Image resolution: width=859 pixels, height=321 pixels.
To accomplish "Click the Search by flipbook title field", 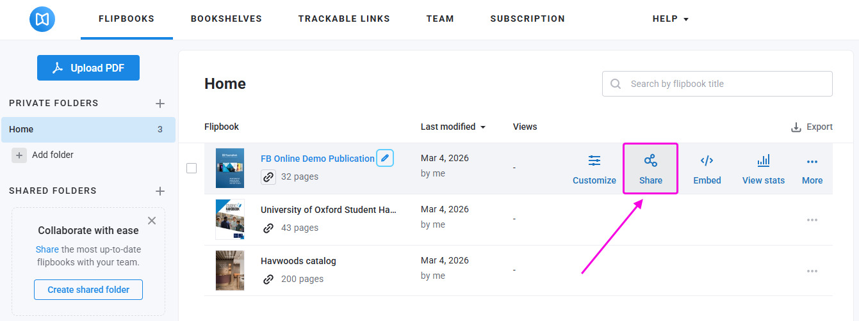I will [x=724, y=84].
